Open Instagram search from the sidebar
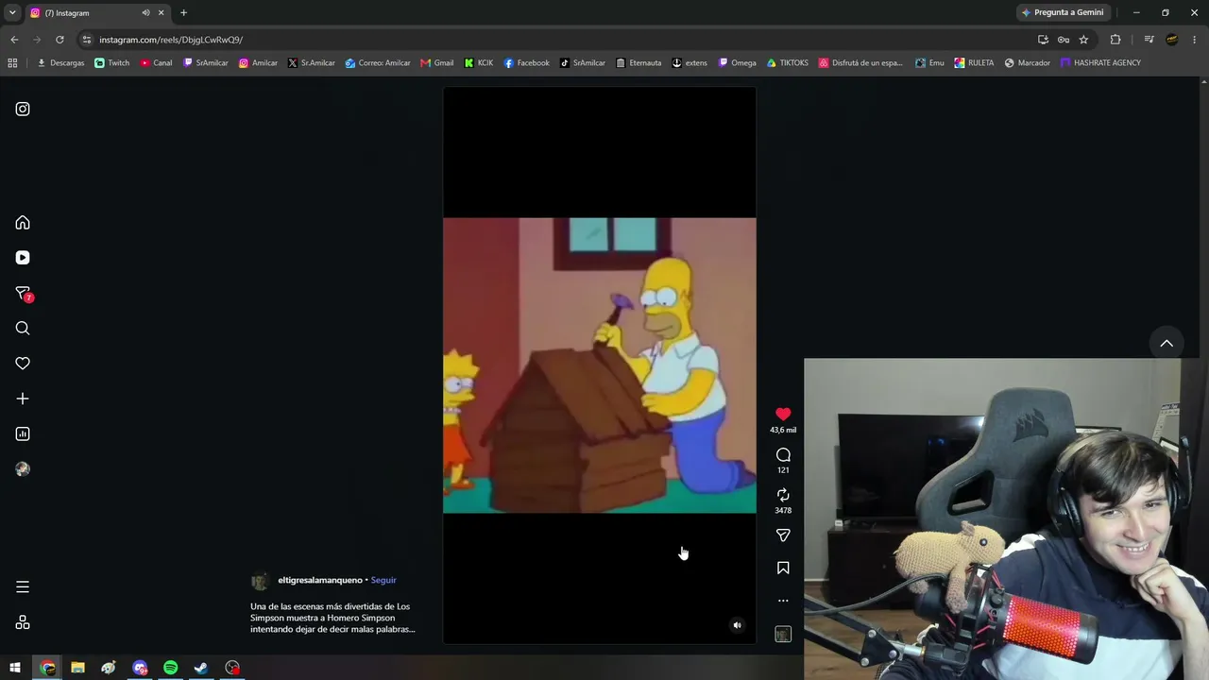 pos(23,329)
